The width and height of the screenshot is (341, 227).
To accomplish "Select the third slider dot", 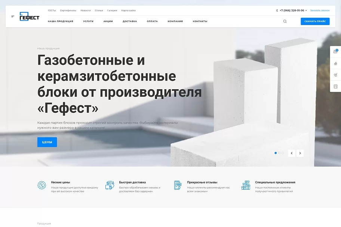I will click(x=283, y=153).
